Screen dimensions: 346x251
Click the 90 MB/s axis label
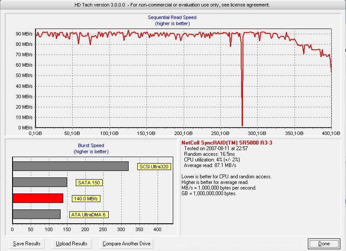[x=24, y=34]
